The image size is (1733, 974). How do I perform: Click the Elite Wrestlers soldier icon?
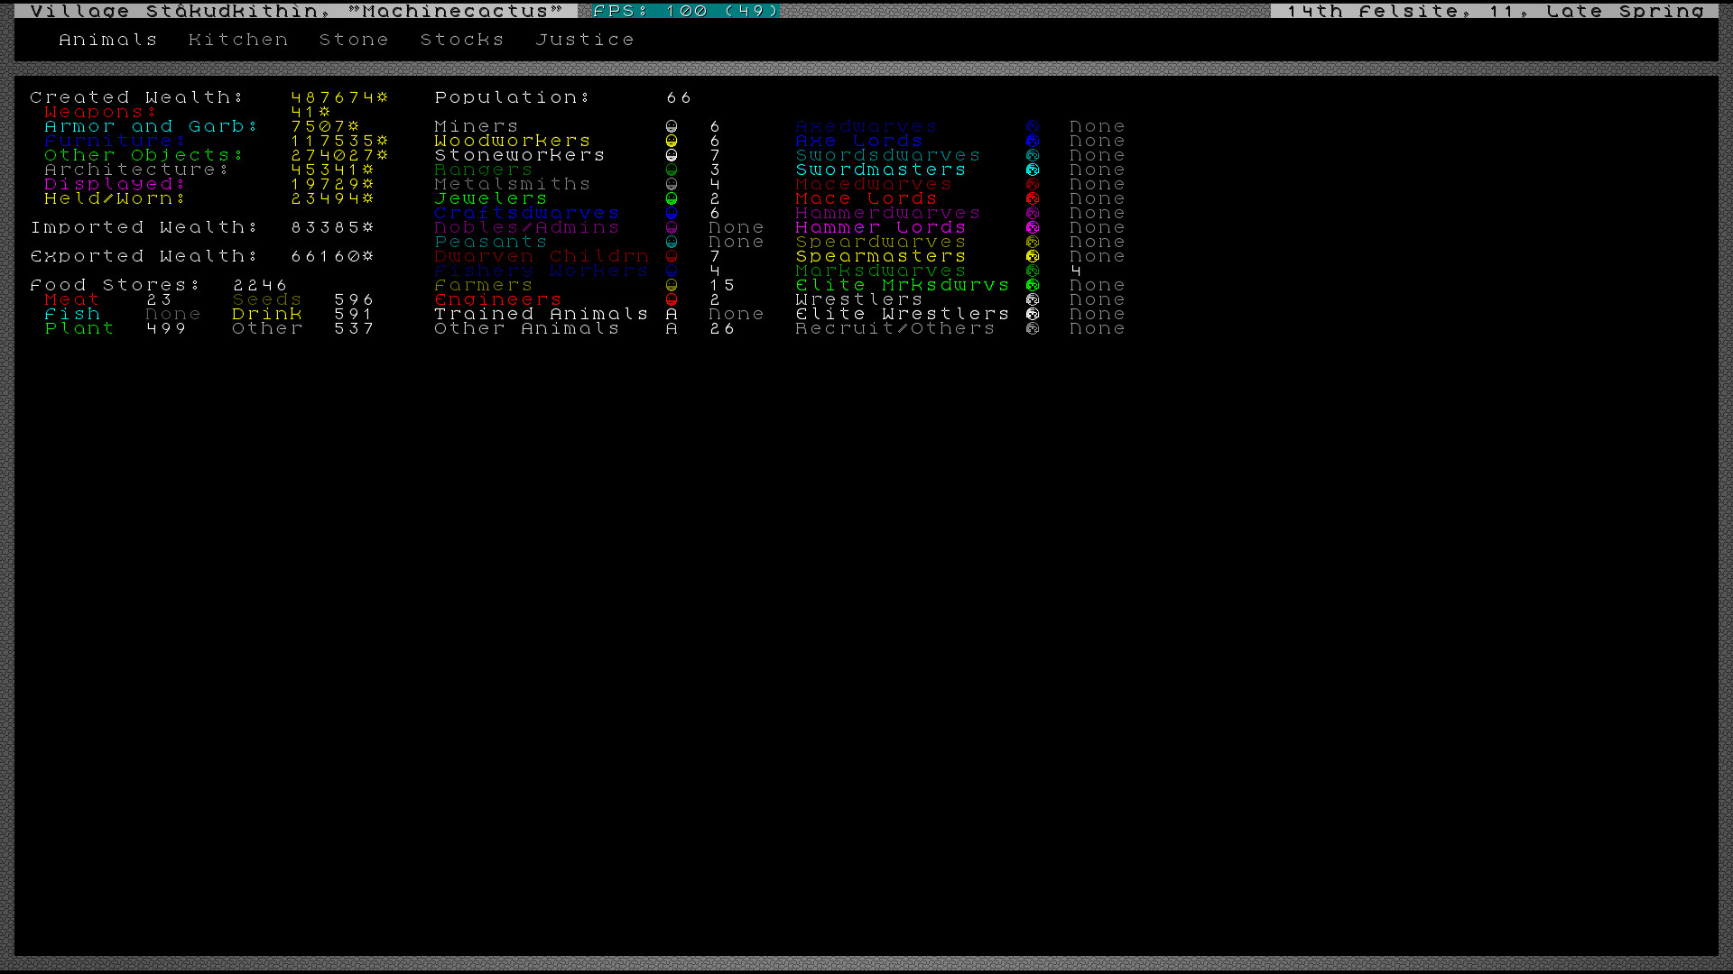[1033, 314]
